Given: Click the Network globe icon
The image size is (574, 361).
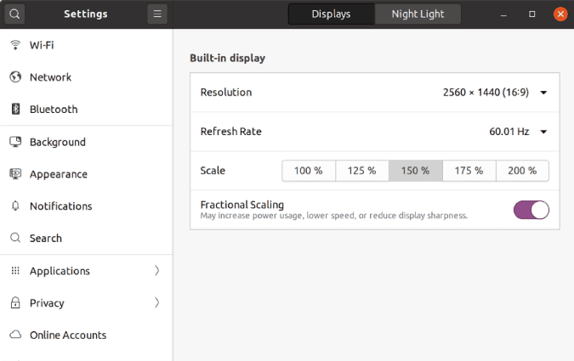Looking at the screenshot, I should click(15, 77).
